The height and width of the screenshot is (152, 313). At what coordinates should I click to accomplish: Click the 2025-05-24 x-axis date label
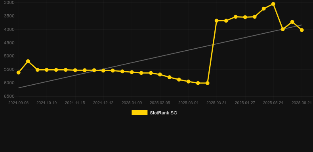tap(273, 103)
